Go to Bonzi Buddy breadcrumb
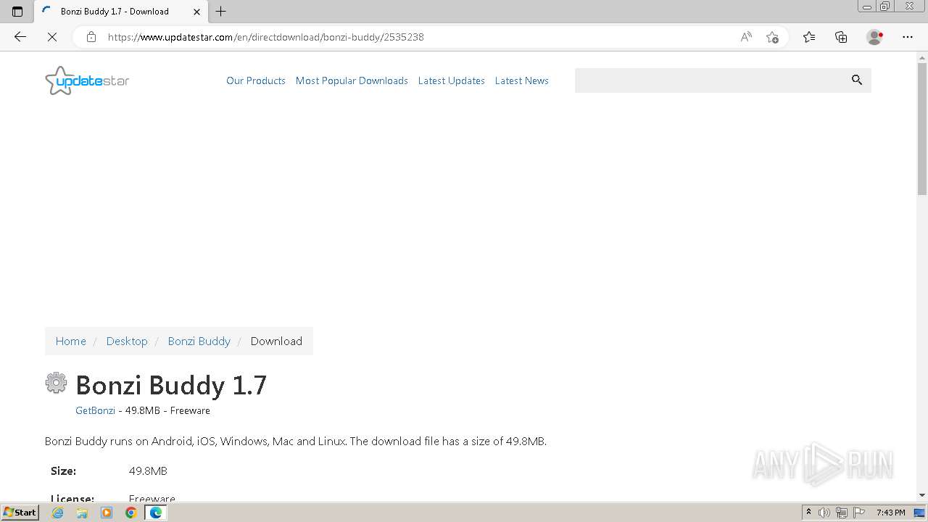928x522 pixels. pos(199,341)
